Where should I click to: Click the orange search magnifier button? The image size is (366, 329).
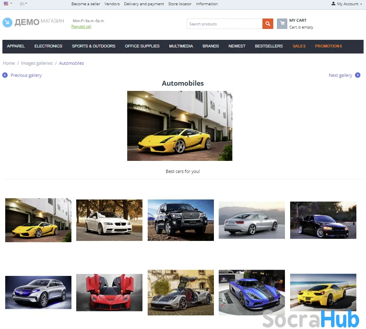(268, 24)
